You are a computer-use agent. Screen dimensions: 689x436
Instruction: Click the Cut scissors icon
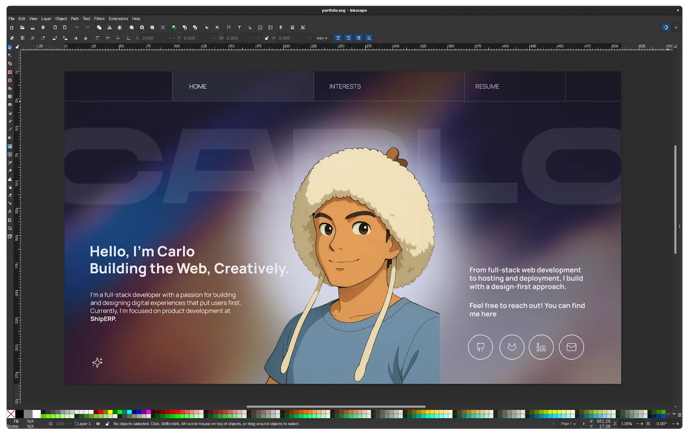110,28
